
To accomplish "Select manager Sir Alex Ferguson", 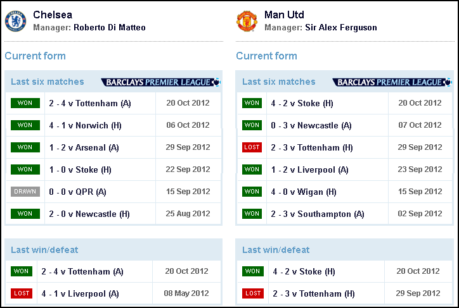I will [341, 27].
